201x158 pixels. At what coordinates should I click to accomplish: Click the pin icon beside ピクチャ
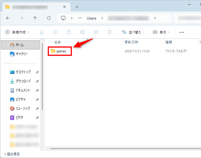tap(37, 99)
